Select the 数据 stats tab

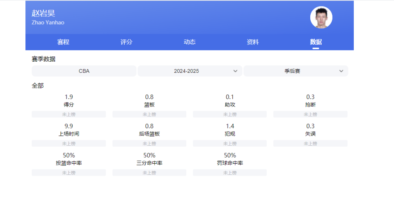click(316, 42)
